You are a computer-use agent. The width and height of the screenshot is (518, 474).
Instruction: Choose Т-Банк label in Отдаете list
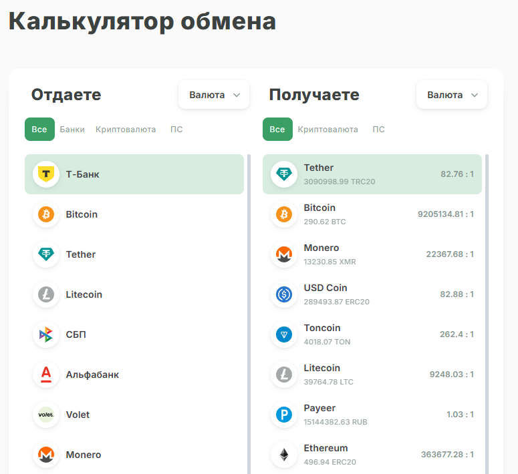click(82, 174)
